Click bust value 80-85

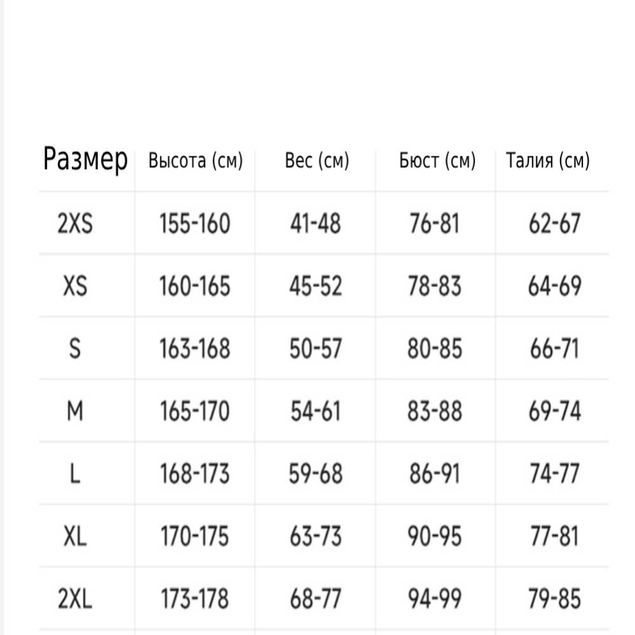pyautogui.click(x=435, y=349)
